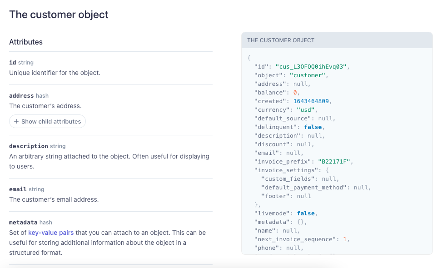
Task: Click the THE CUSTOMER OBJECT code panel header
Action: click(x=337, y=40)
